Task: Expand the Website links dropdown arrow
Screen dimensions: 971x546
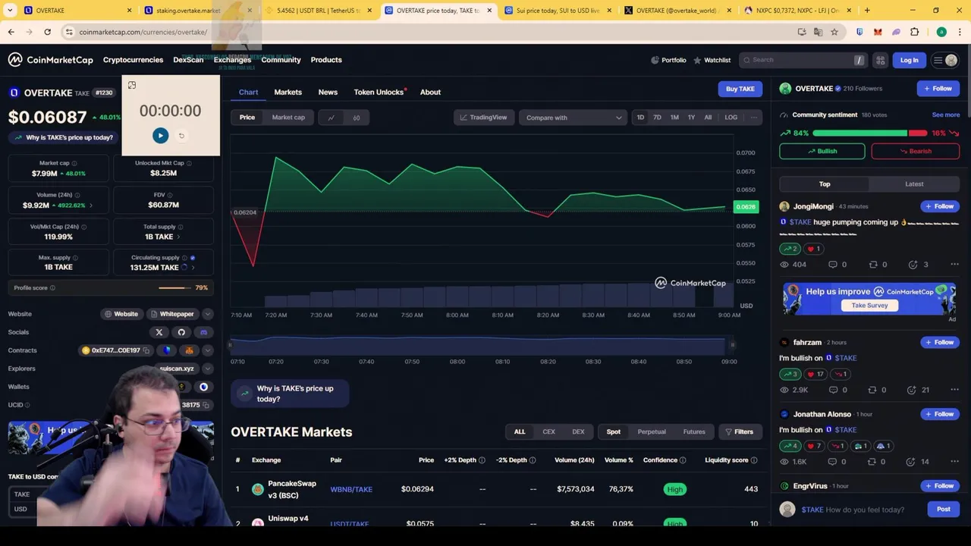Action: (207, 314)
